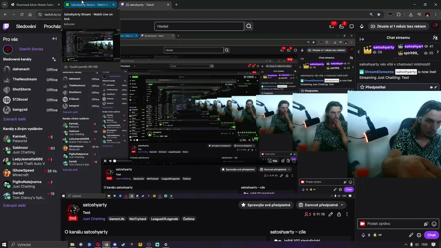Open the Bits crown icon in header

pos(361,26)
